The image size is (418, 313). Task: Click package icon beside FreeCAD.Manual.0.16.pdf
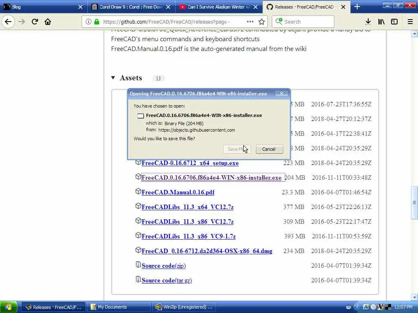pyautogui.click(x=138, y=191)
